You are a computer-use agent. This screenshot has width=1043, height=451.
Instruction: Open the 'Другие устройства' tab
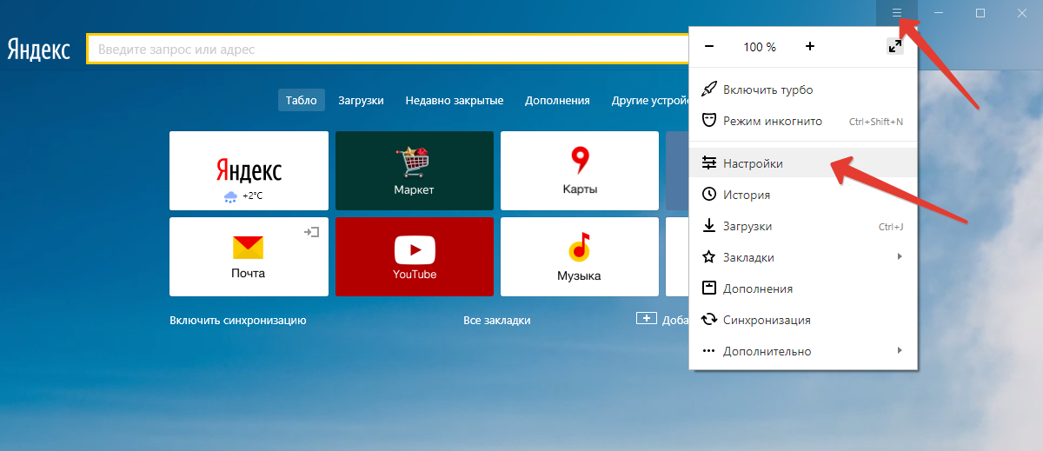[x=650, y=100]
